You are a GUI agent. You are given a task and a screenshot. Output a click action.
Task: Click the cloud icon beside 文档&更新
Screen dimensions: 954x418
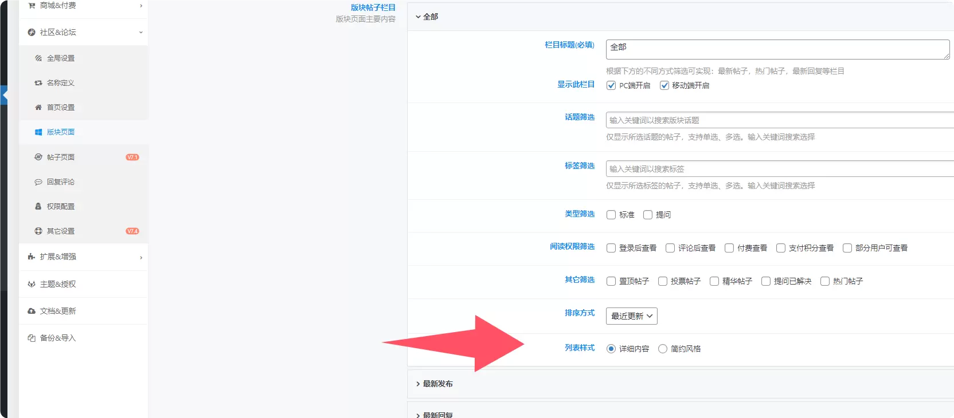point(32,311)
